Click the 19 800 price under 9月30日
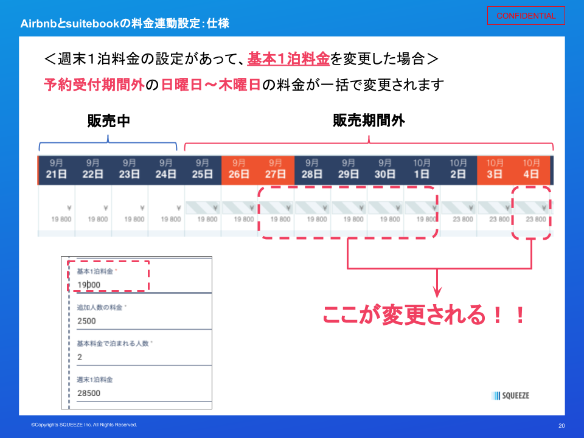This screenshot has width=584, height=438. click(x=389, y=220)
